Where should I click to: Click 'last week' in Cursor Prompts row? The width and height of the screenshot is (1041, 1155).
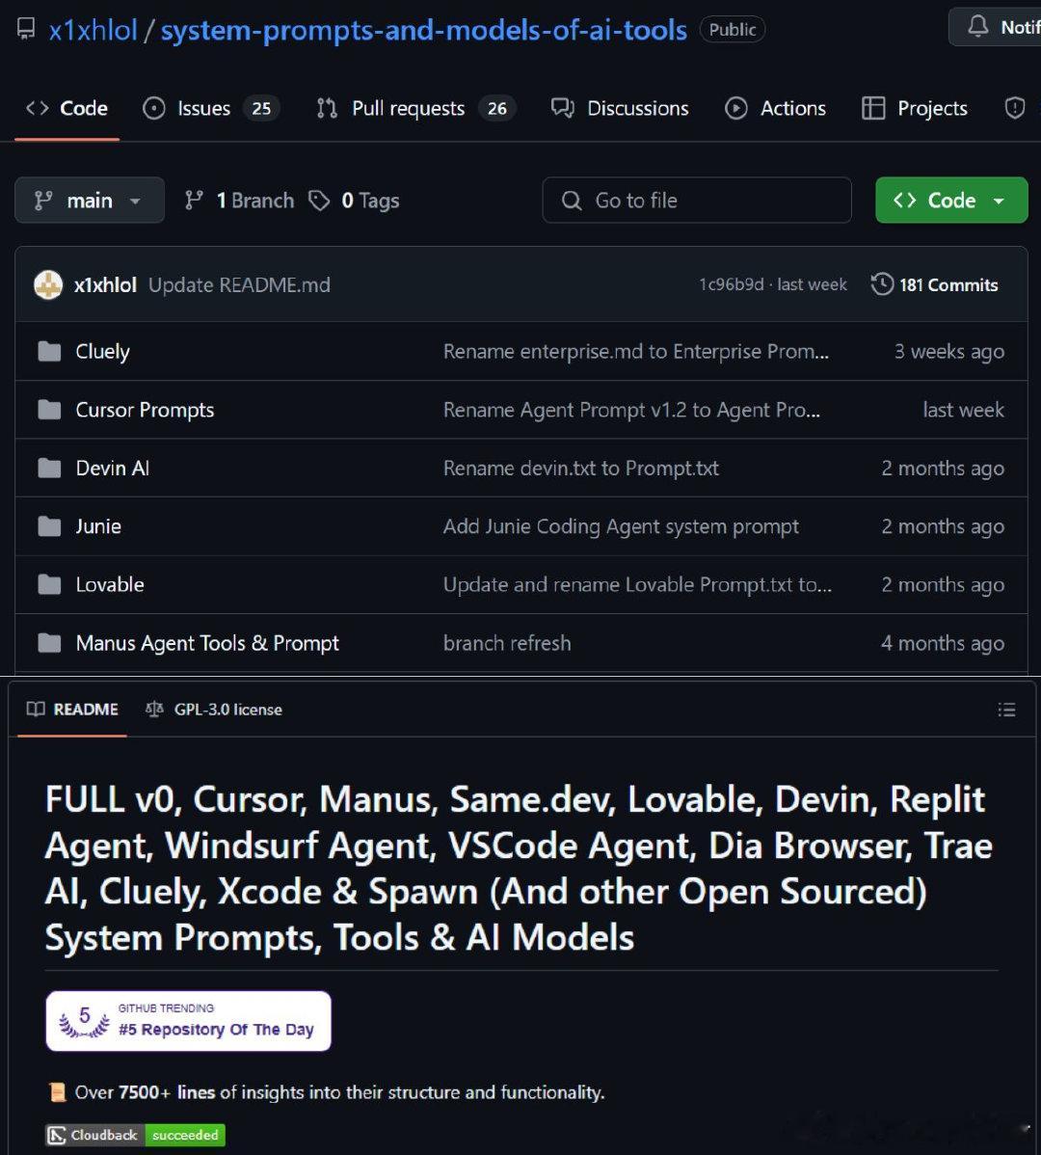(964, 410)
